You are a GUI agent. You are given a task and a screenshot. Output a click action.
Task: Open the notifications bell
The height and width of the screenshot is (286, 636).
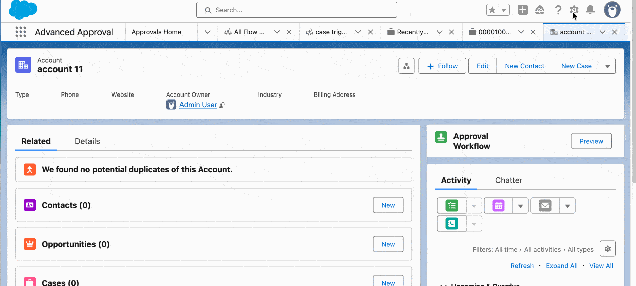(590, 10)
